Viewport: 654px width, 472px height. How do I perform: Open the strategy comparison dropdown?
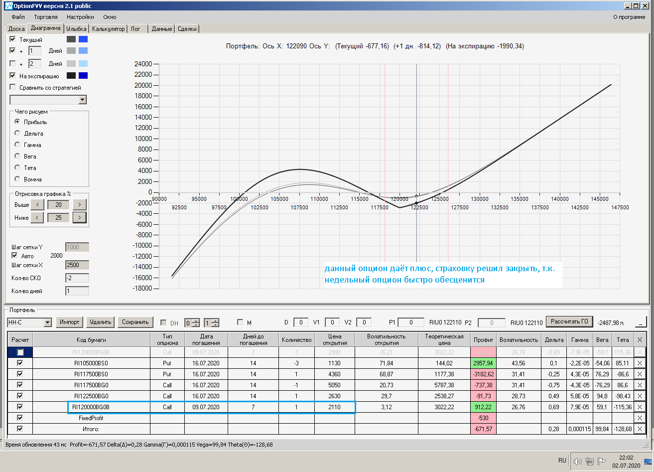83,100
